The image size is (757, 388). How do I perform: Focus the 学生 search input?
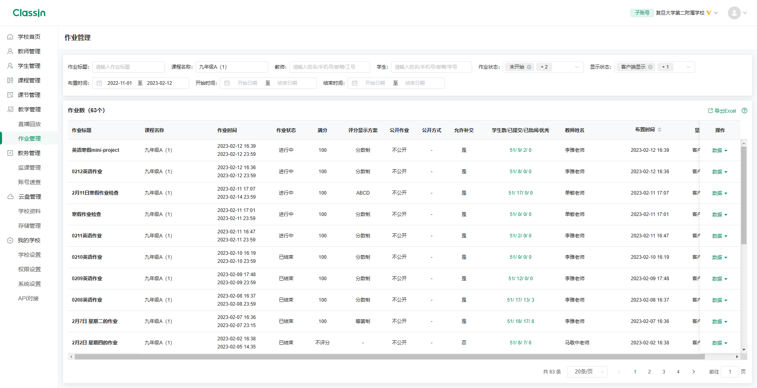point(432,67)
